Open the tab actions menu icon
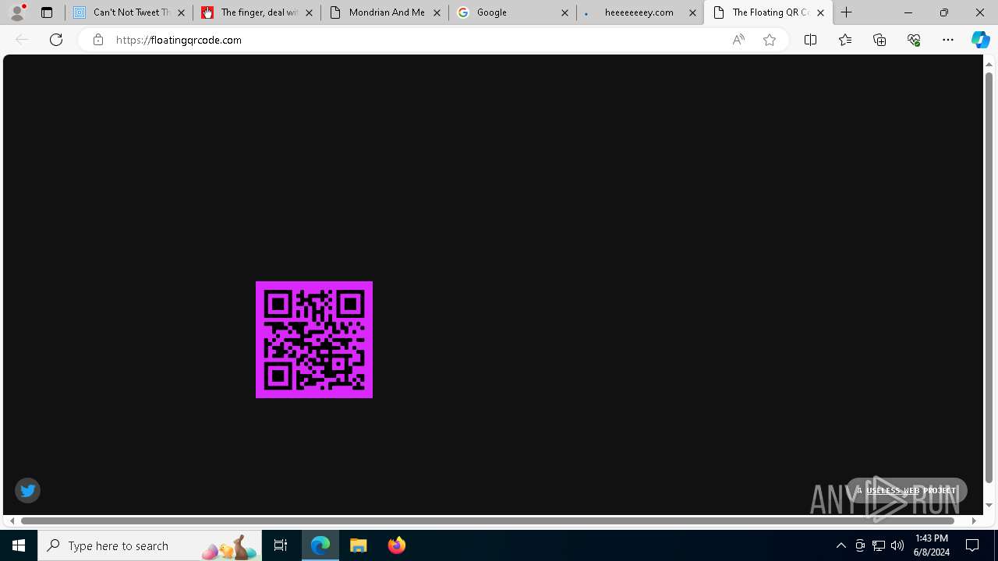This screenshot has height=561, width=998. click(47, 12)
